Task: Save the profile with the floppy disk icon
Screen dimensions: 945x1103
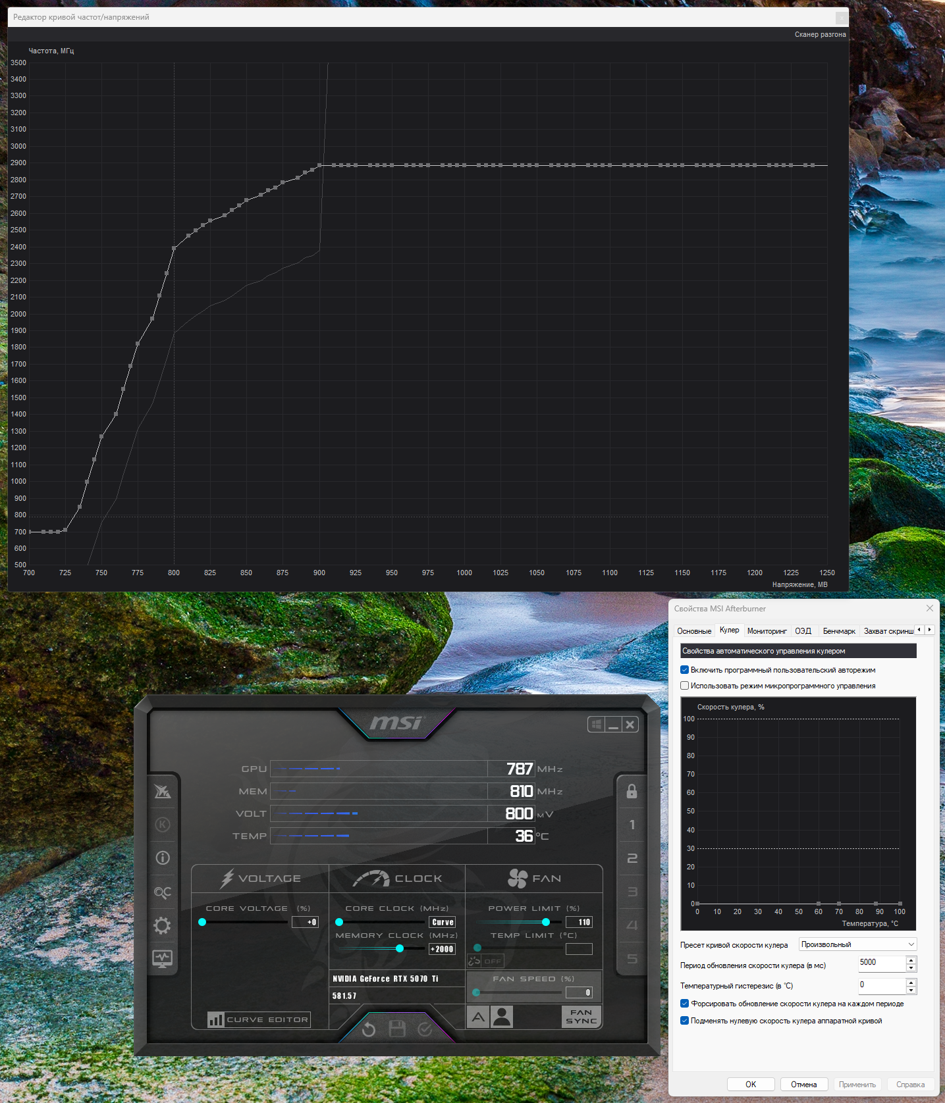Action: coord(397,1029)
